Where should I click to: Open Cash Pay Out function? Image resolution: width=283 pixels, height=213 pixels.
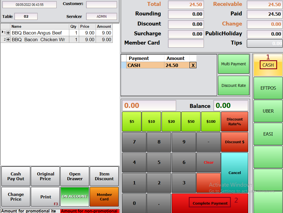[x=16, y=176]
